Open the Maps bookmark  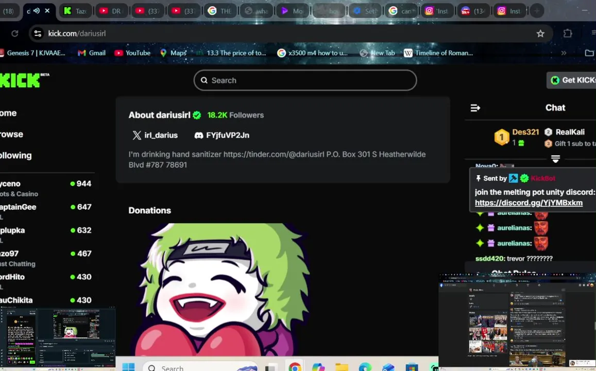point(173,53)
